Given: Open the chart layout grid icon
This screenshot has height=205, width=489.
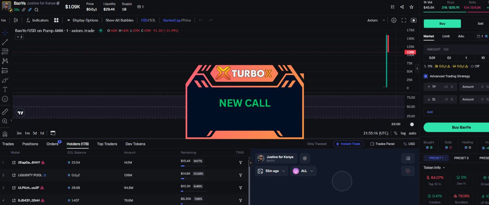Looking at the screenshot, I should click(x=56, y=20).
